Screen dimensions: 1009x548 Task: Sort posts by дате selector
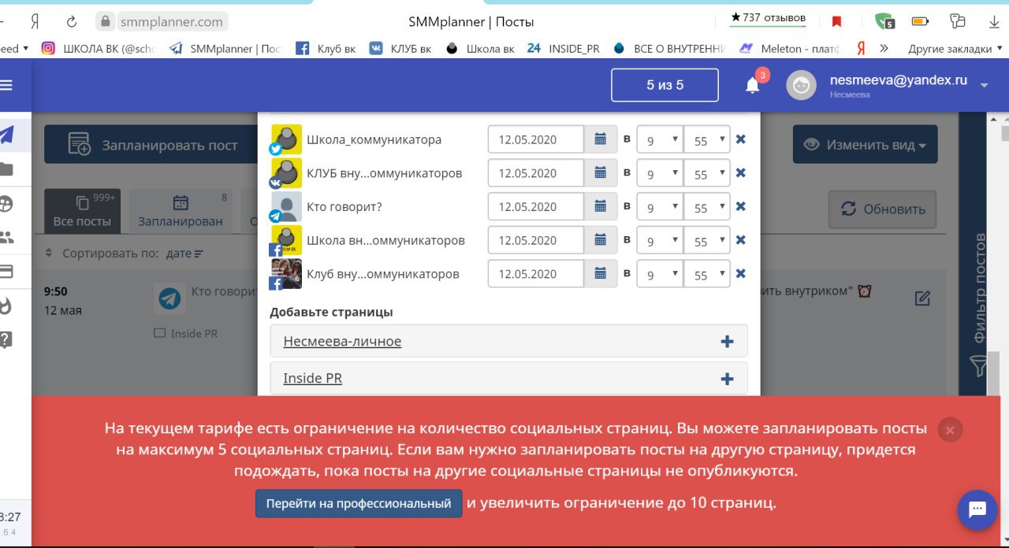coord(184,254)
